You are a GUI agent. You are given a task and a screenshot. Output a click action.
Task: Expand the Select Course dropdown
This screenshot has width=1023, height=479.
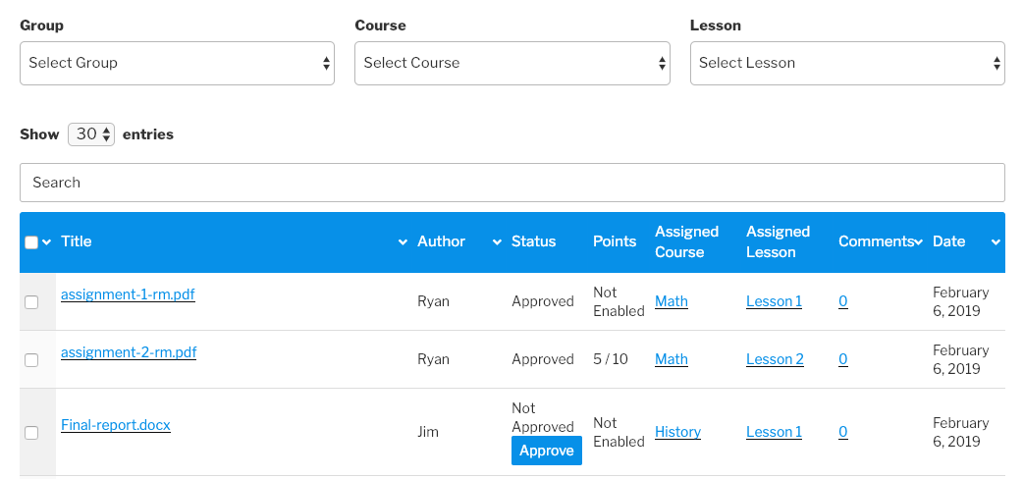point(511,63)
